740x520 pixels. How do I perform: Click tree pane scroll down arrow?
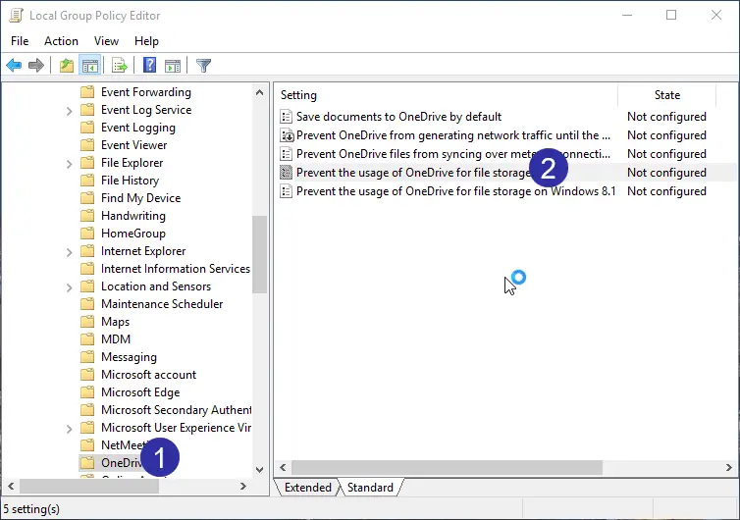(x=259, y=470)
